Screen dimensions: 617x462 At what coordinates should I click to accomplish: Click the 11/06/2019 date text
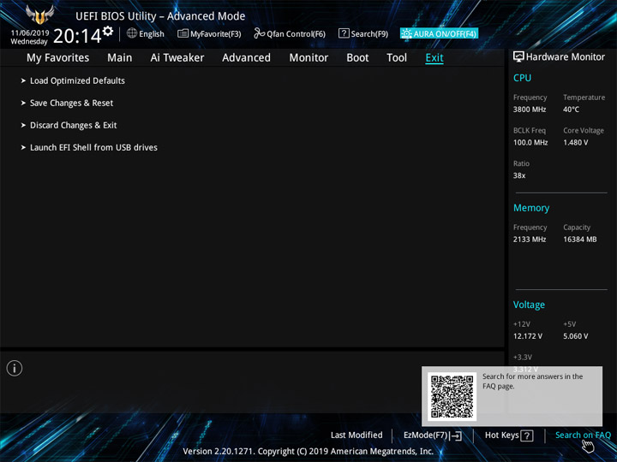coord(30,33)
